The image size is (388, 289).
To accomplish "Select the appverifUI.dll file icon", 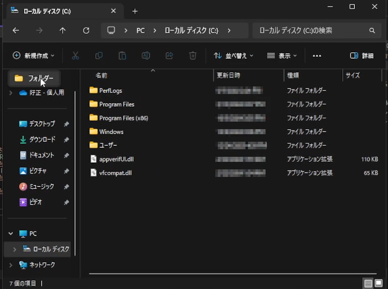I will pos(93,159).
